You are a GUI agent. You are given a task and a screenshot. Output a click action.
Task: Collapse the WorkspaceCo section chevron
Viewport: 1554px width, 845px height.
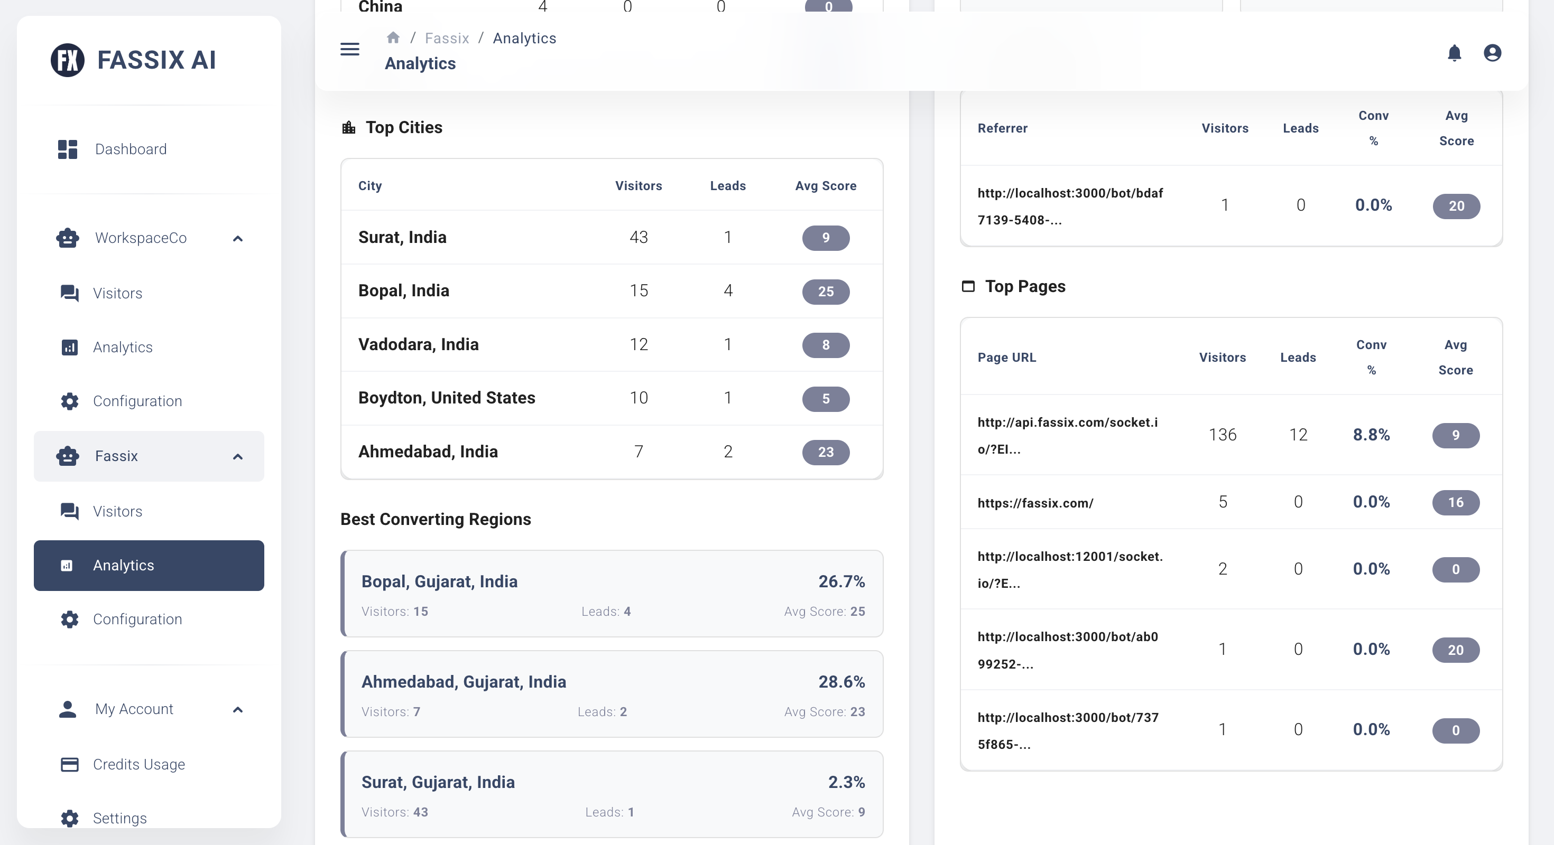coord(238,239)
